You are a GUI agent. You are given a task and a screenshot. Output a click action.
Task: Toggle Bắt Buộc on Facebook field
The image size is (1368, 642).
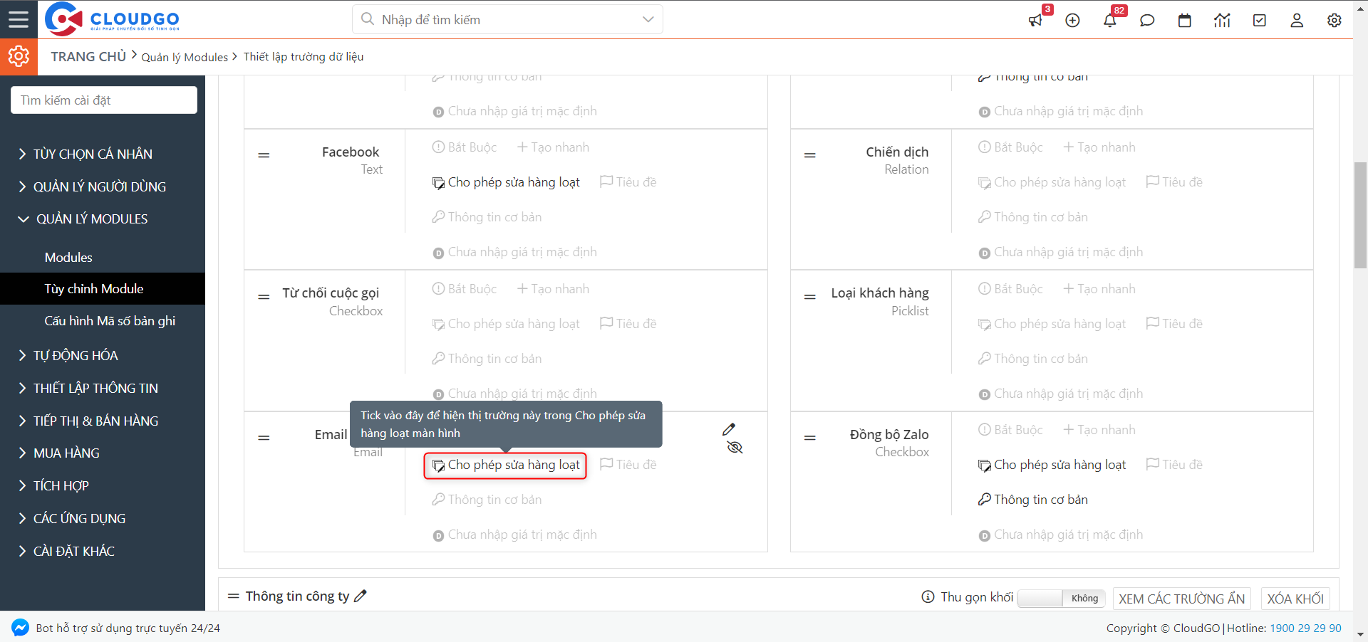(465, 147)
